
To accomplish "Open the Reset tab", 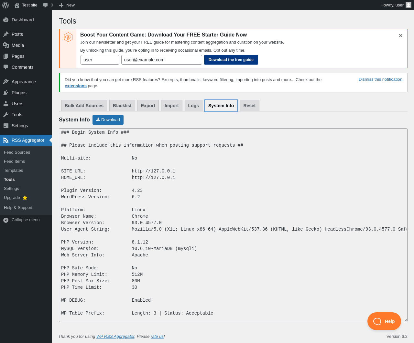I will click(x=249, y=106).
